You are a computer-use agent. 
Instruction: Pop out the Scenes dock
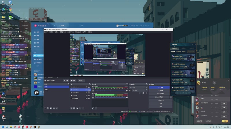pyautogui.click(x=68, y=84)
